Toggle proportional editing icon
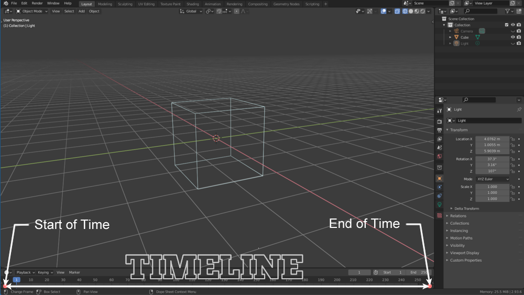This screenshot has width=524, height=295. pos(237,12)
